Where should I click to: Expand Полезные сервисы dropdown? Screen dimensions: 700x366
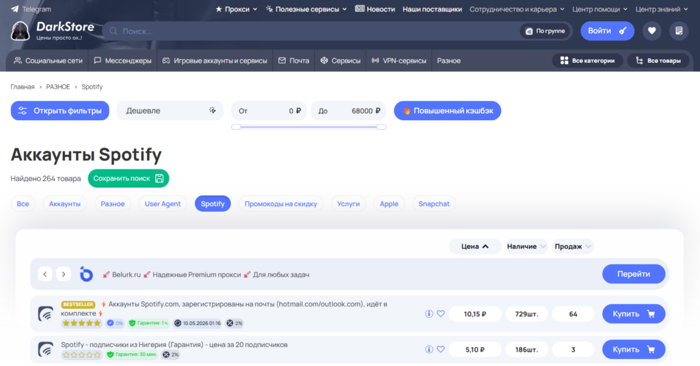[306, 9]
